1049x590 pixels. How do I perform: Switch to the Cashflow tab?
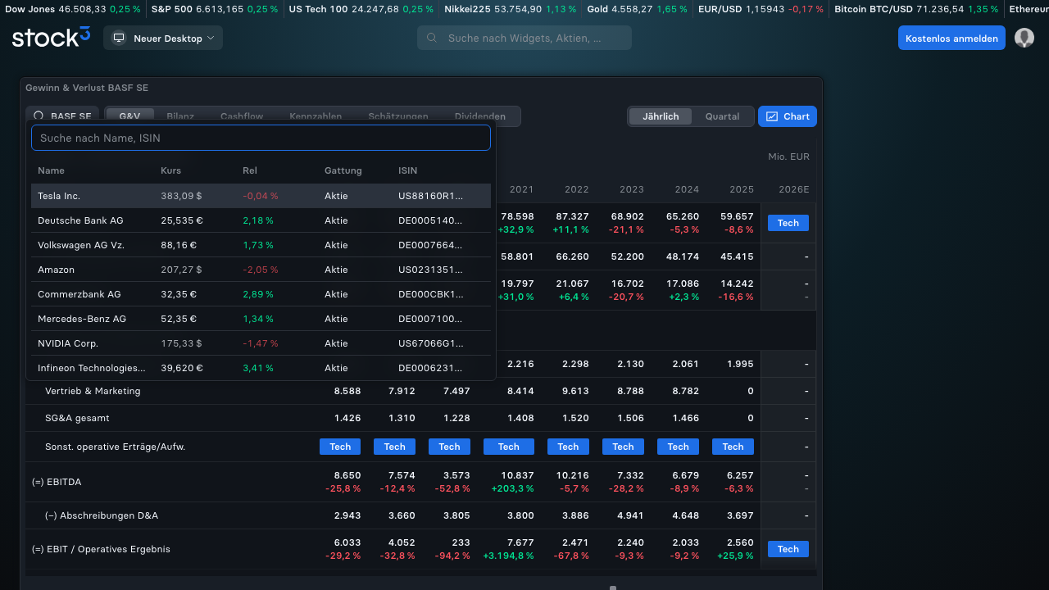pos(242,116)
